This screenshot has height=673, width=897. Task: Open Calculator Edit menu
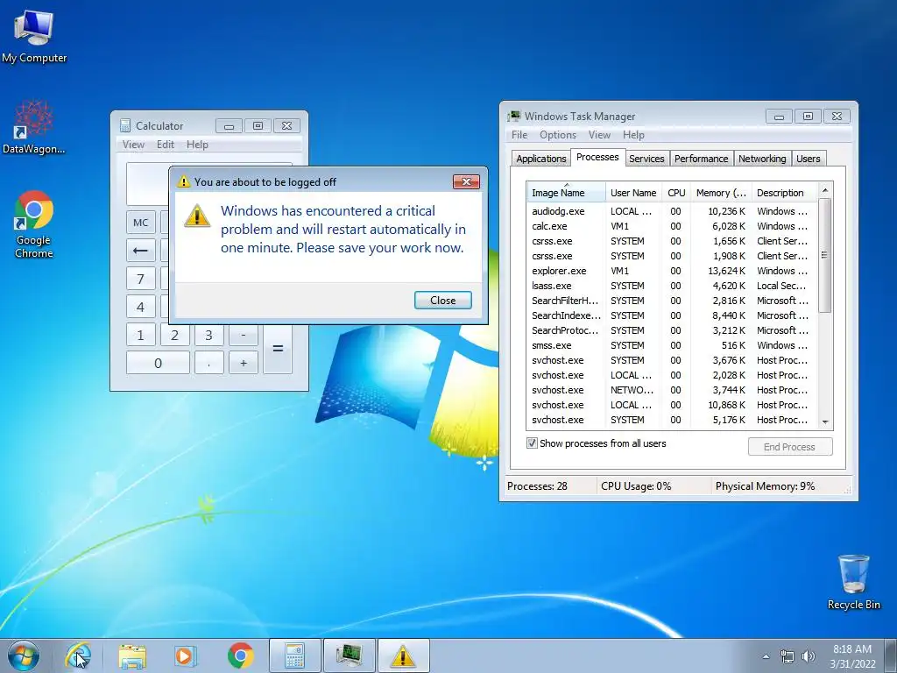[166, 145]
